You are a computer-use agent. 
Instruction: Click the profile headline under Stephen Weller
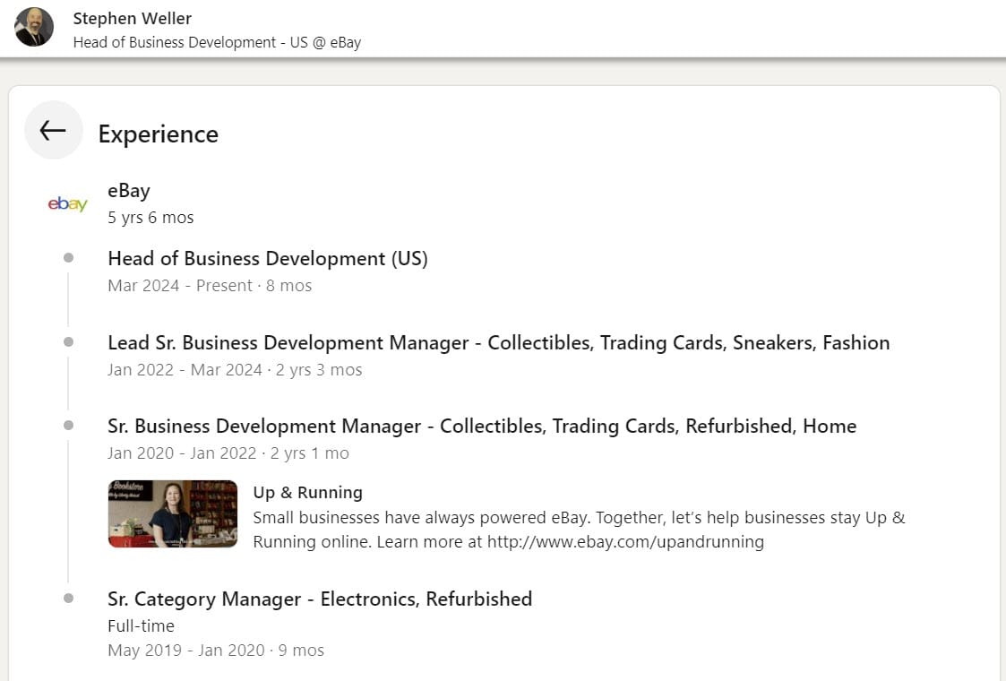coord(217,42)
